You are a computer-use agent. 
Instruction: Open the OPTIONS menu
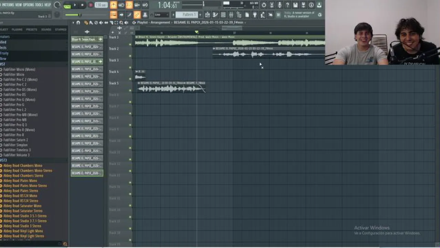pyautogui.click(x=29, y=5)
